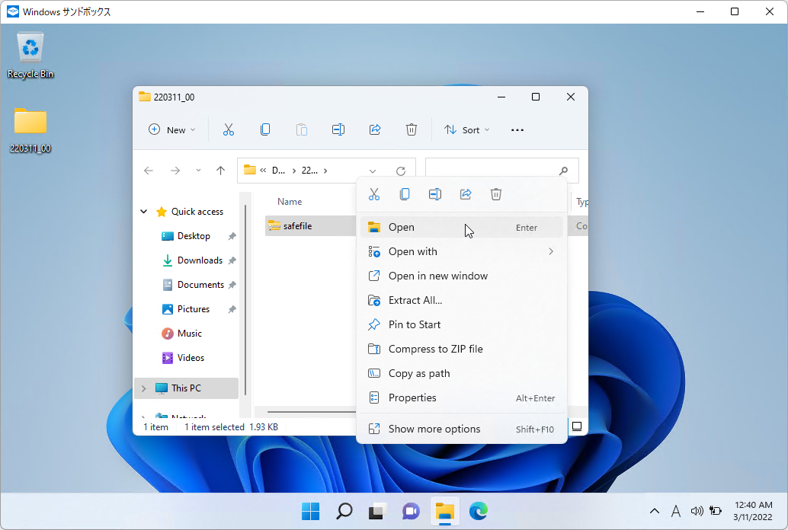Select Extract All from the context menu
This screenshot has height=530, width=788.
coord(414,300)
